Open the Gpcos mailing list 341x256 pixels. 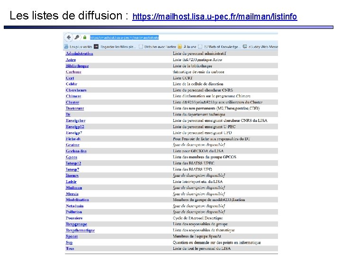click(72, 157)
